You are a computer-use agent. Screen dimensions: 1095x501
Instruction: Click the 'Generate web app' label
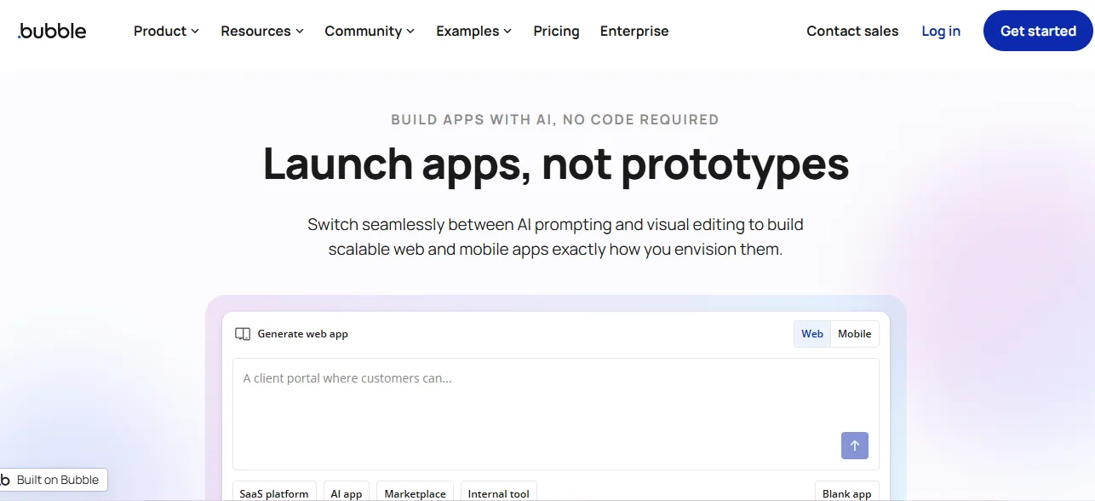(x=303, y=334)
